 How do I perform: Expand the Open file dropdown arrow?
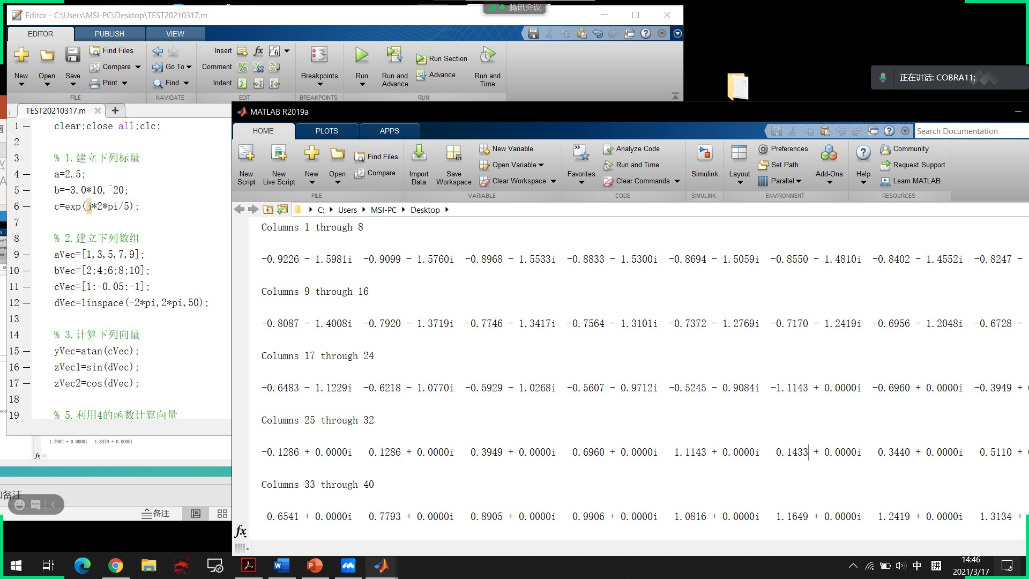click(47, 85)
